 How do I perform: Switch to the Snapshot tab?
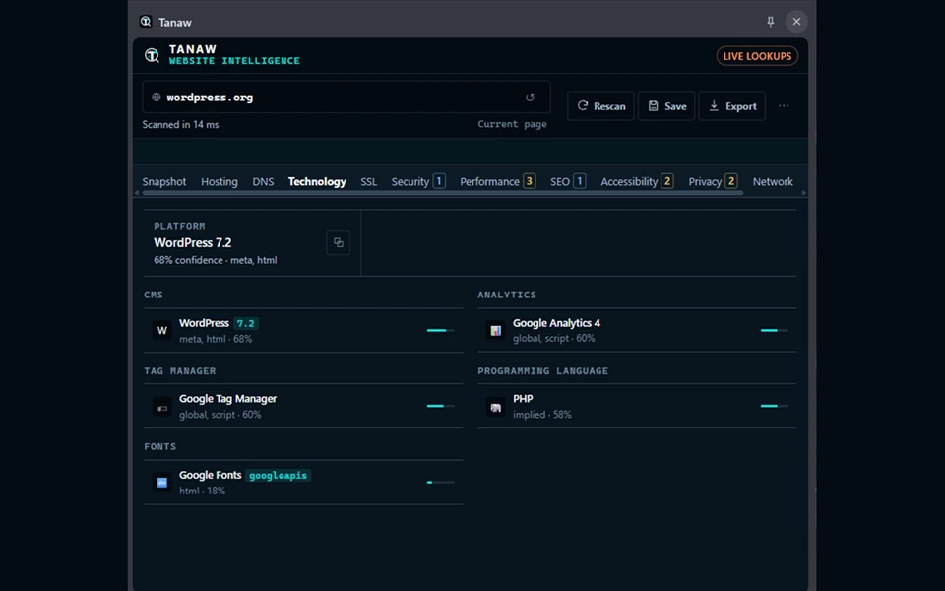[164, 181]
